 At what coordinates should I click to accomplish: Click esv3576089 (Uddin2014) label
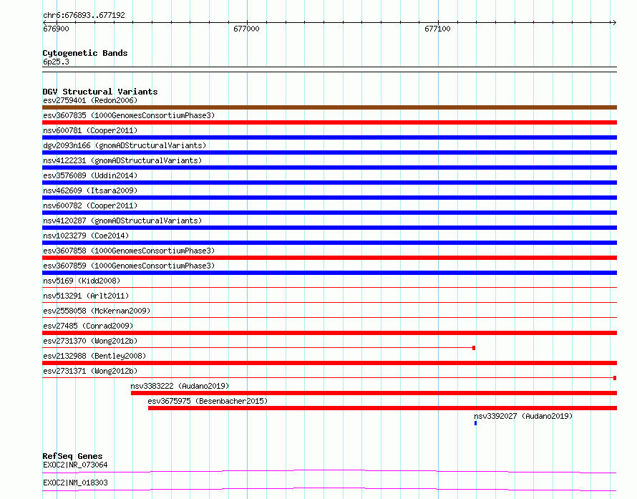click(x=90, y=175)
